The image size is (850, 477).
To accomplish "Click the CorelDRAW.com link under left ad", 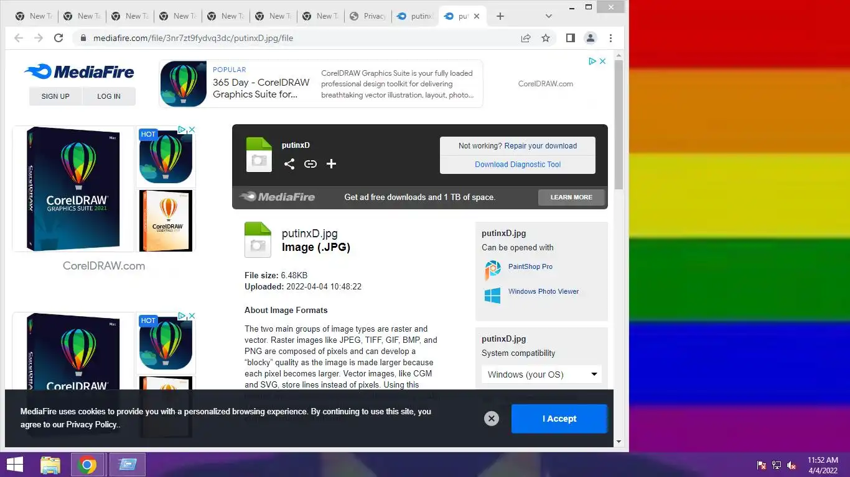I will coord(104,266).
